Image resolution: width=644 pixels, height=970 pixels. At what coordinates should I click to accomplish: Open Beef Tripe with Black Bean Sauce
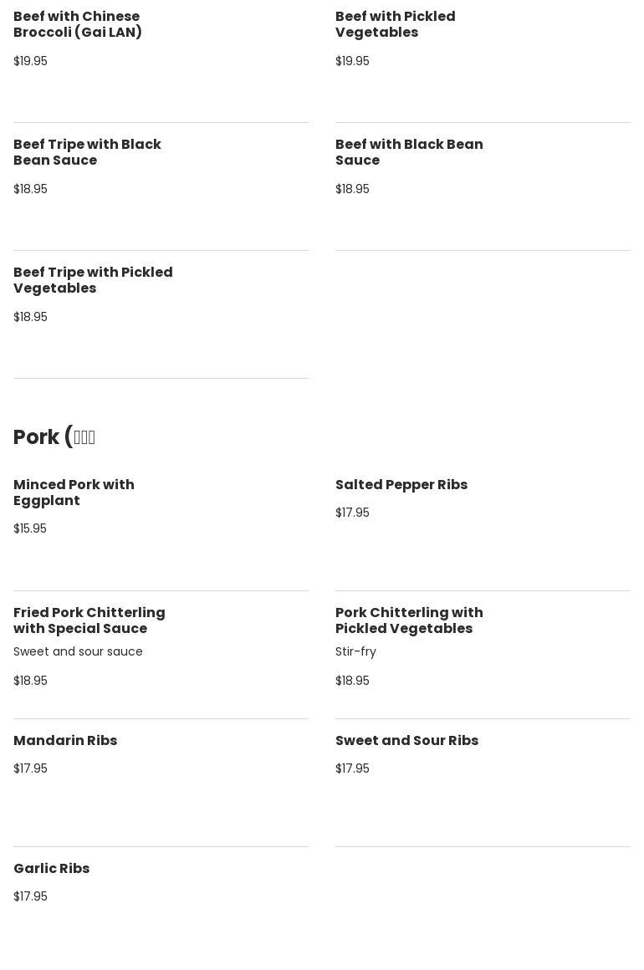(x=87, y=152)
